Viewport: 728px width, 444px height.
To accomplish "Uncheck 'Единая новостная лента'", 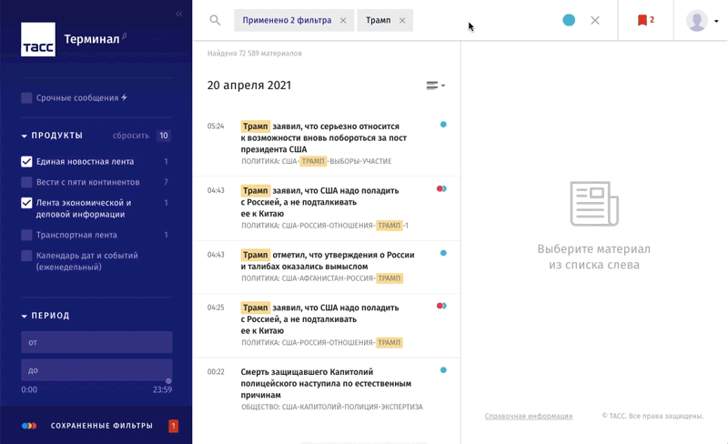I will click(26, 162).
